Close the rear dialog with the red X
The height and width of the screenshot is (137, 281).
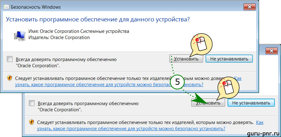click(x=271, y=51)
